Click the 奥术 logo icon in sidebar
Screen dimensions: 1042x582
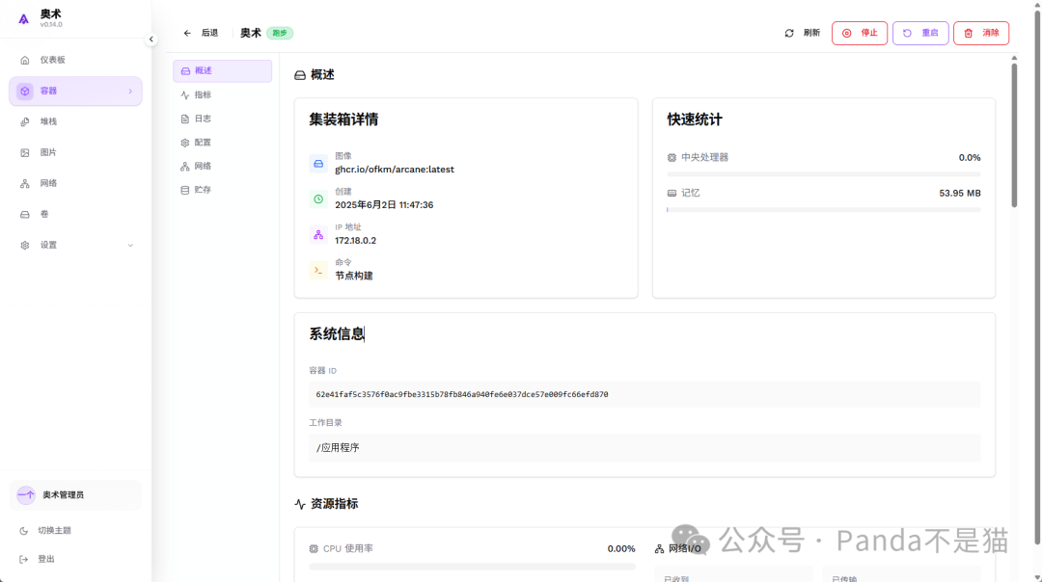[x=24, y=19]
